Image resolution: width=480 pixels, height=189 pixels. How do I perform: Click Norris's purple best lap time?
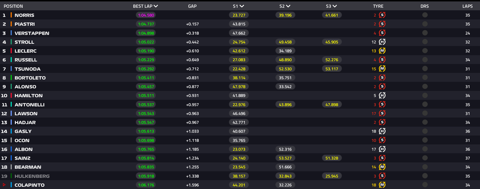click(x=146, y=15)
